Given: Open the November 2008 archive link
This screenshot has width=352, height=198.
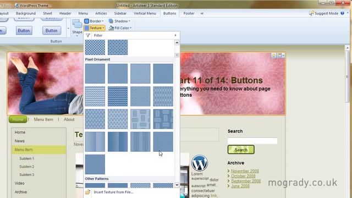Looking at the screenshot, I should [x=245, y=171].
